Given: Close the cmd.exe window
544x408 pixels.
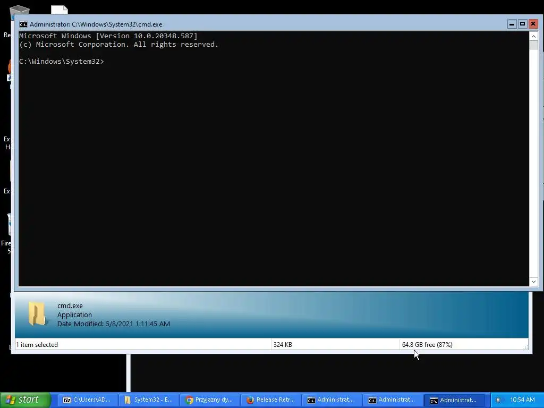Looking at the screenshot, I should tap(533, 24).
